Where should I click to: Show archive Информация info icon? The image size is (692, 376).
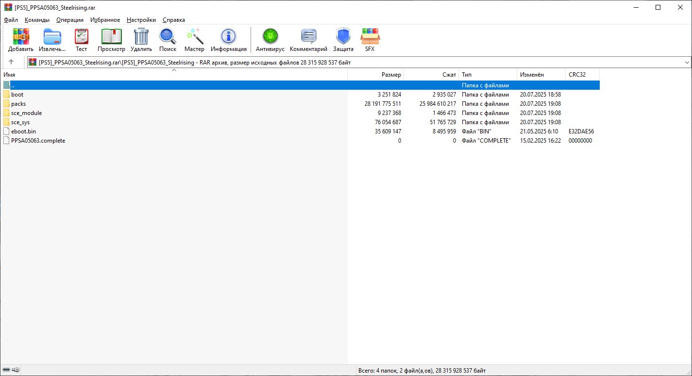tap(228, 36)
